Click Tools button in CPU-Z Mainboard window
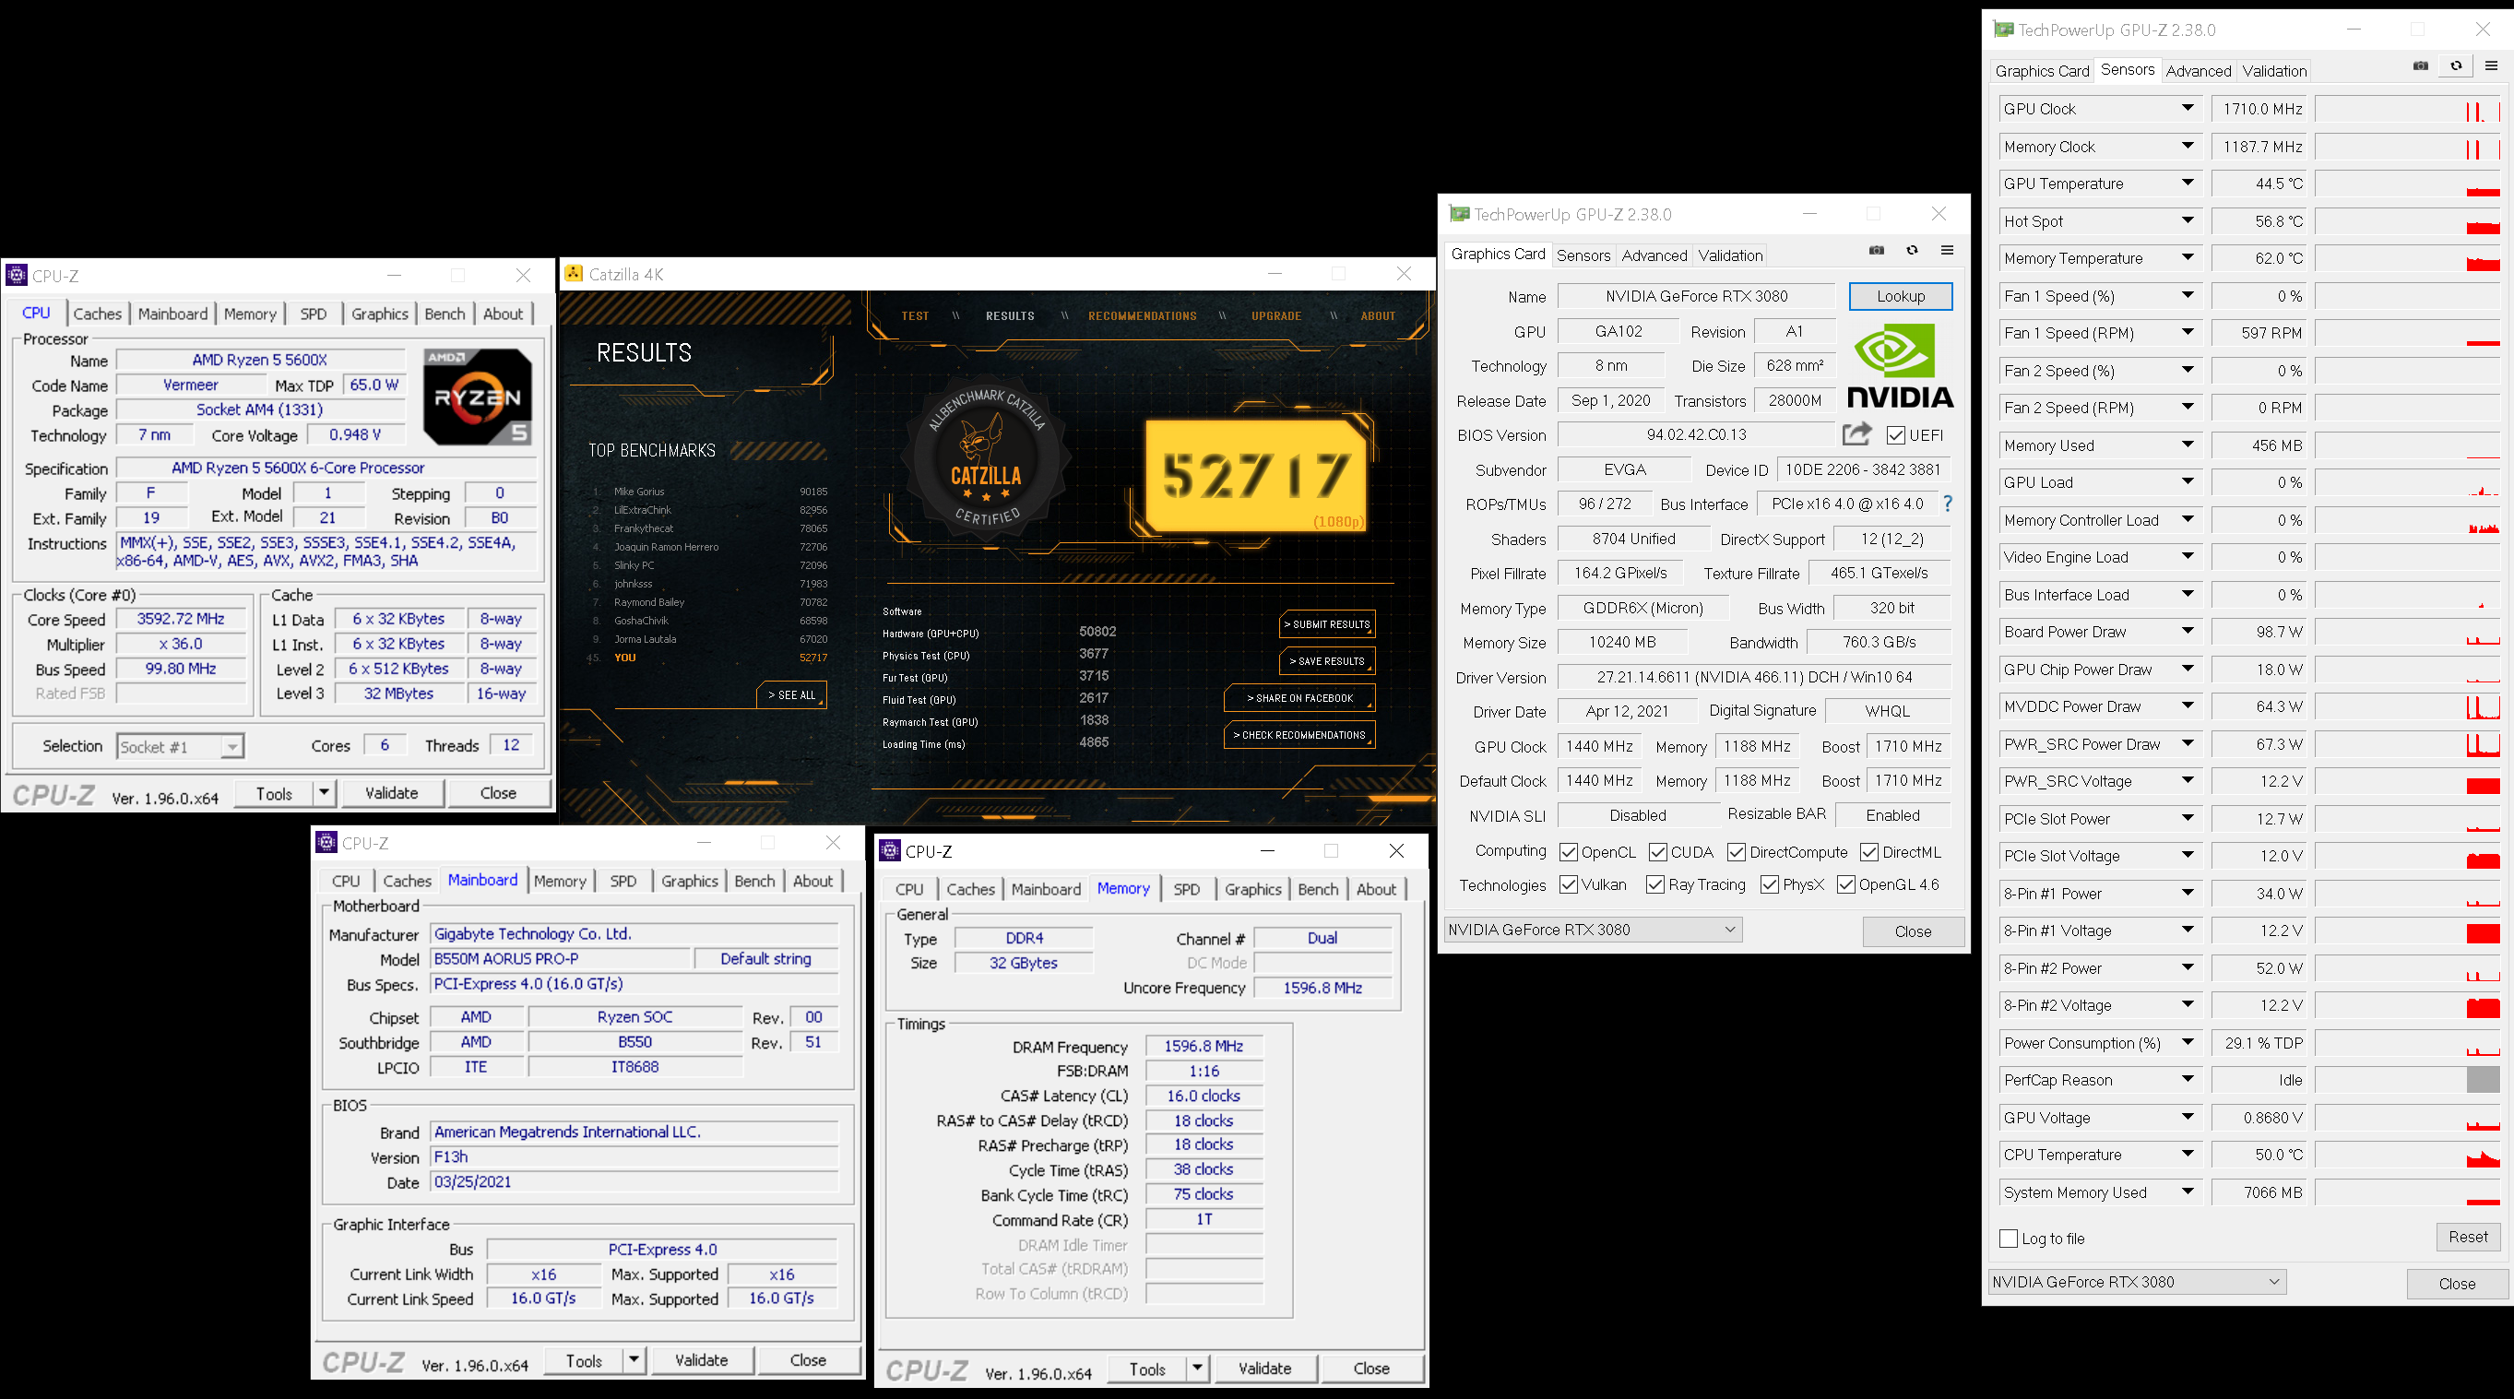 pos(584,1361)
